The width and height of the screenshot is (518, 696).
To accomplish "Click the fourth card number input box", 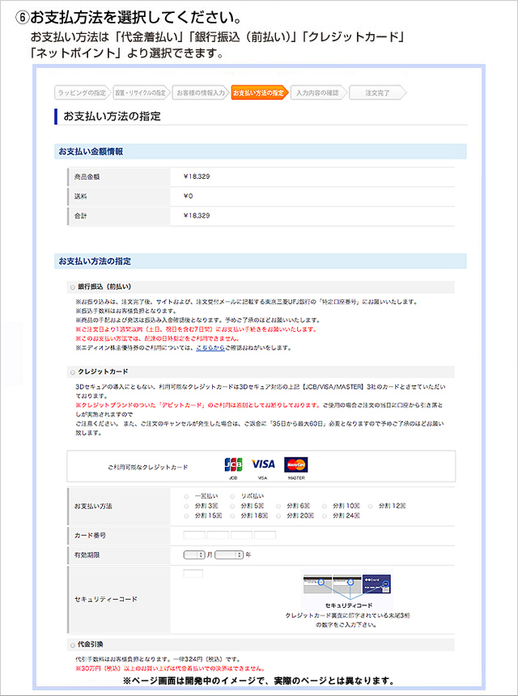I will click(x=265, y=535).
